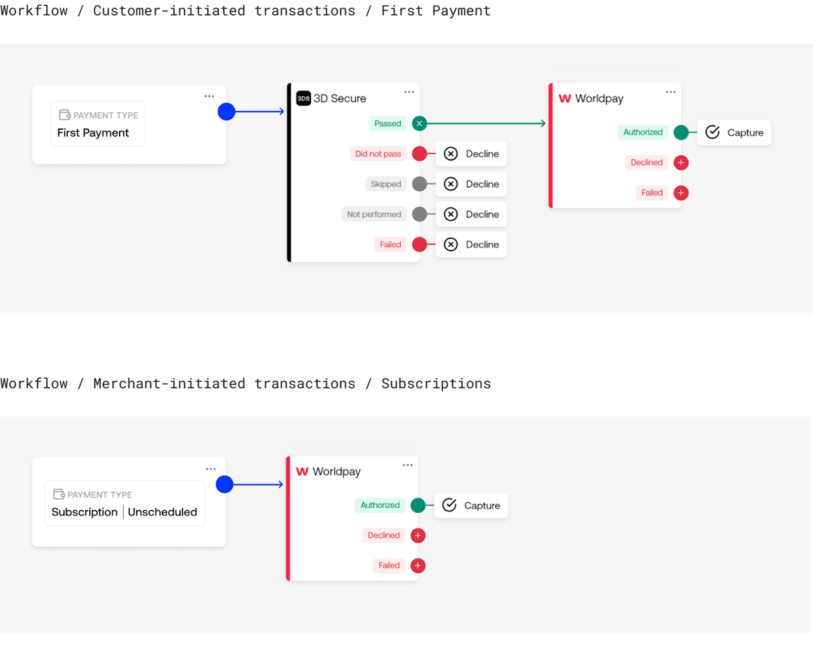
Task: Click the green Authorized dot in First Payment workflow
Action: [681, 132]
